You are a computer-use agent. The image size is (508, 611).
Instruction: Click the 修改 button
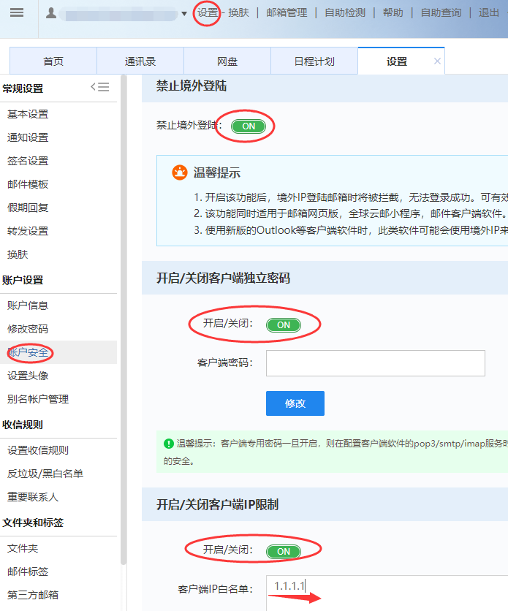click(295, 403)
